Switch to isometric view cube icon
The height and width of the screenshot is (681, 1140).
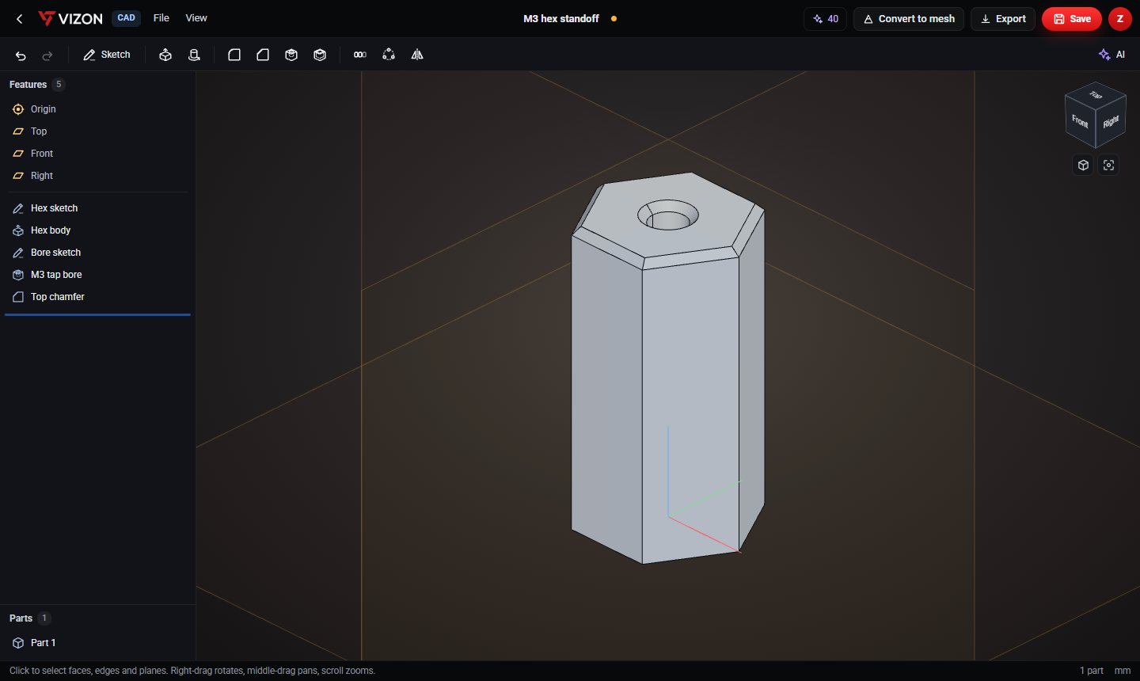(1083, 165)
